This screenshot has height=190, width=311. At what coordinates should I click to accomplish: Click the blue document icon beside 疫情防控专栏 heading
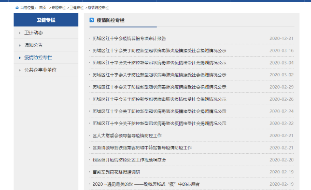92,20
